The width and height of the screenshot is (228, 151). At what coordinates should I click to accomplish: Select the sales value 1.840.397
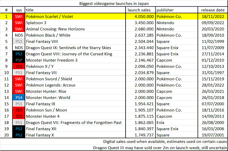click(x=144, y=129)
